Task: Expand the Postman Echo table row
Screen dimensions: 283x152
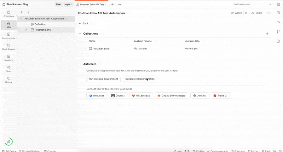Action: (86, 48)
